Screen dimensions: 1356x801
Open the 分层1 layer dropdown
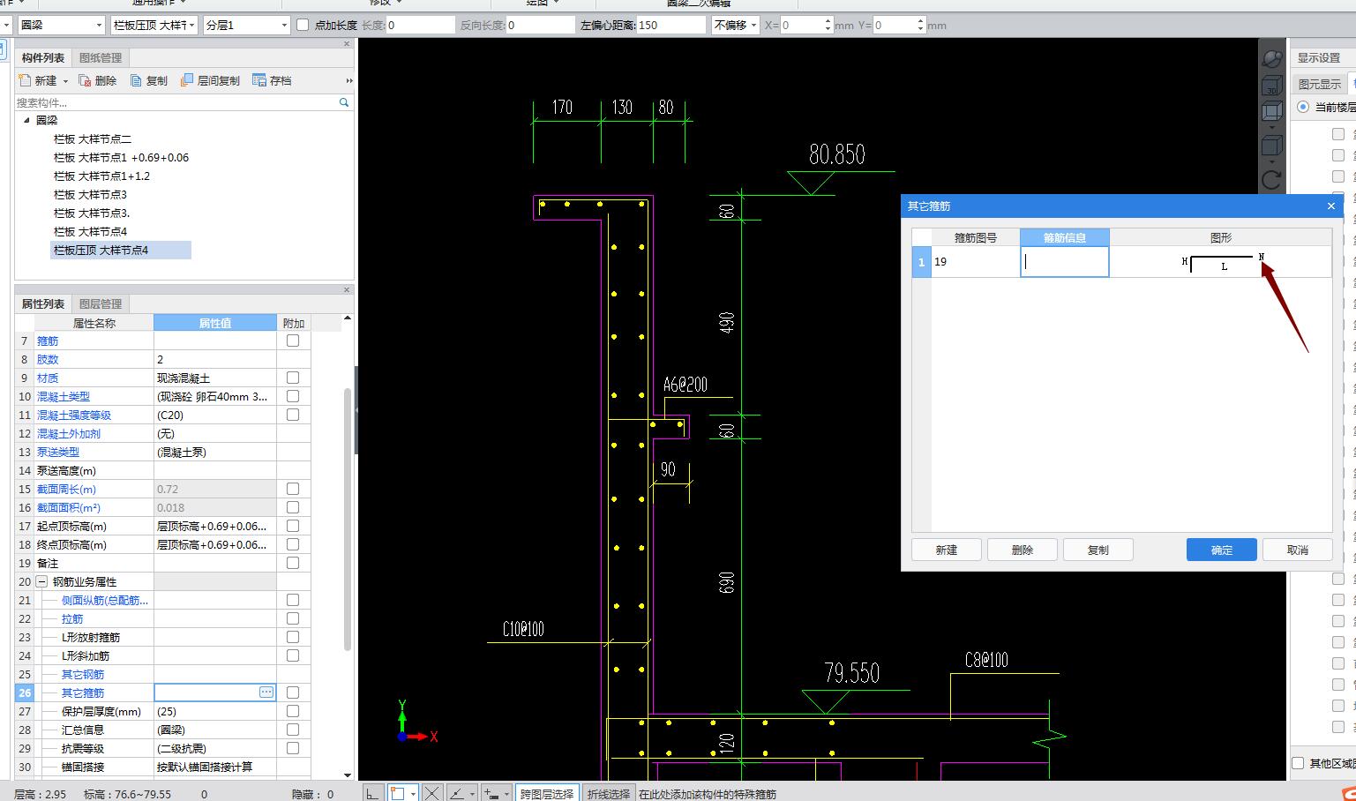pyautogui.click(x=246, y=25)
